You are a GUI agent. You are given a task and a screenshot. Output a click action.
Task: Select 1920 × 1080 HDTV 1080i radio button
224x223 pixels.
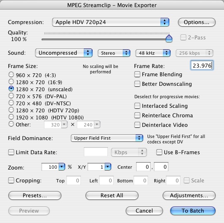coord(11,117)
